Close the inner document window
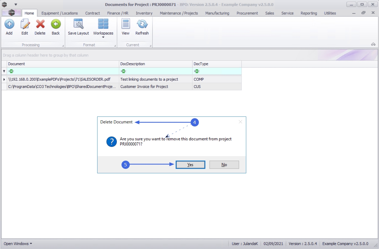379x249 pixels. [x=373, y=13]
